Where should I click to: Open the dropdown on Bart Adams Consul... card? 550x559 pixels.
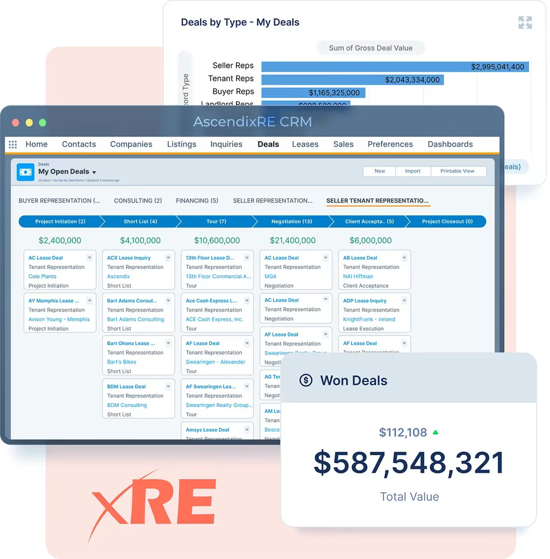click(x=169, y=301)
